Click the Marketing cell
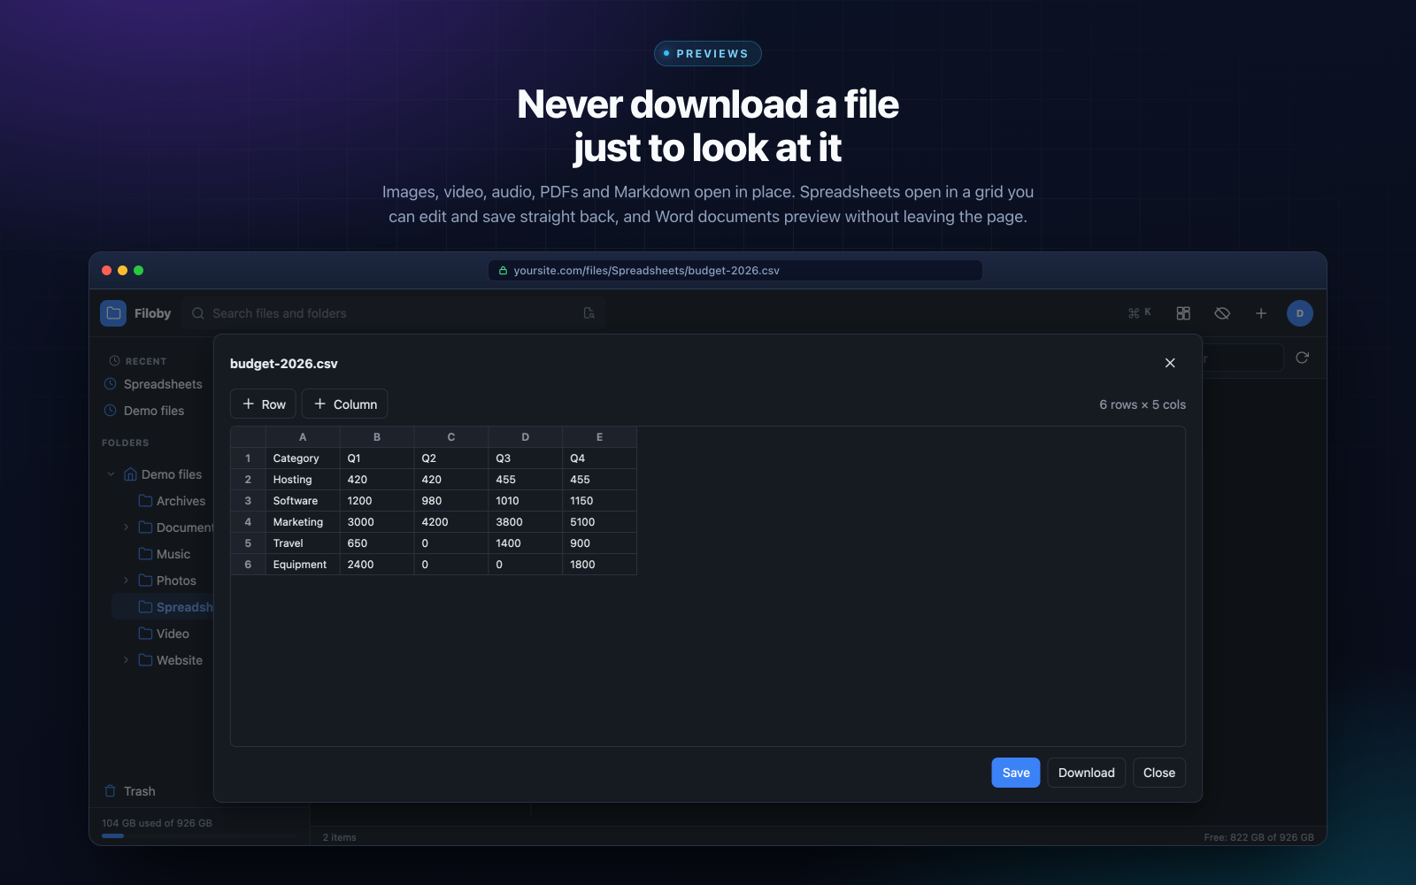The height and width of the screenshot is (885, 1416). tap(303, 522)
